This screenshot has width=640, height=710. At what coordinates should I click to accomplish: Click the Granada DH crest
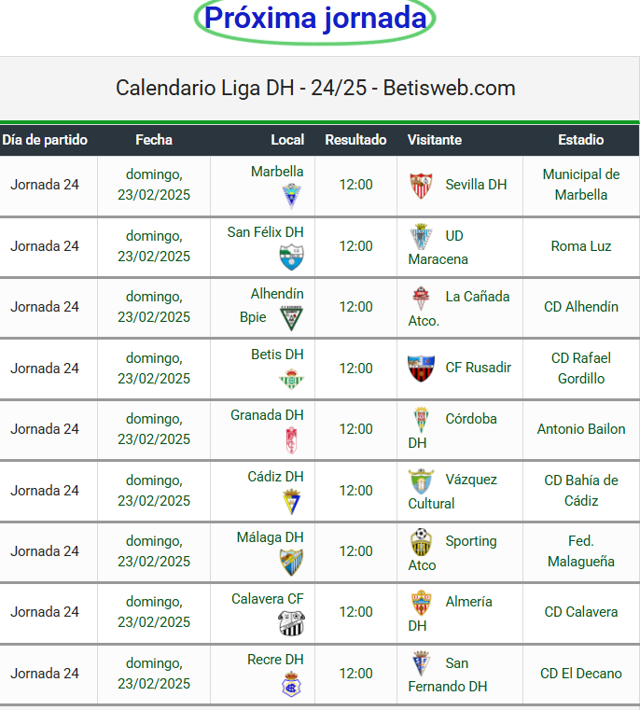click(291, 440)
